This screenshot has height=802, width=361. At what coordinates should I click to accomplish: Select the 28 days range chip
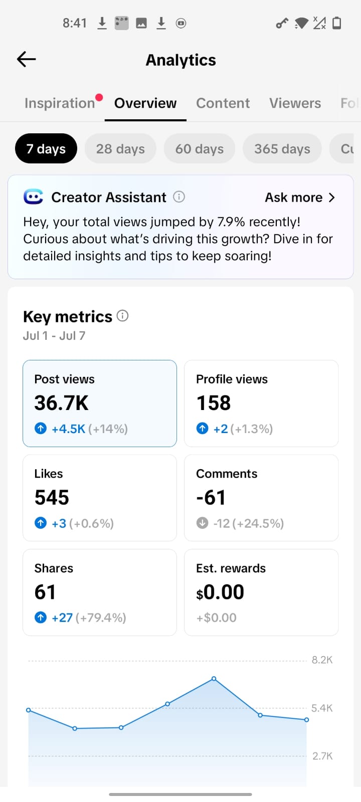[120, 149]
